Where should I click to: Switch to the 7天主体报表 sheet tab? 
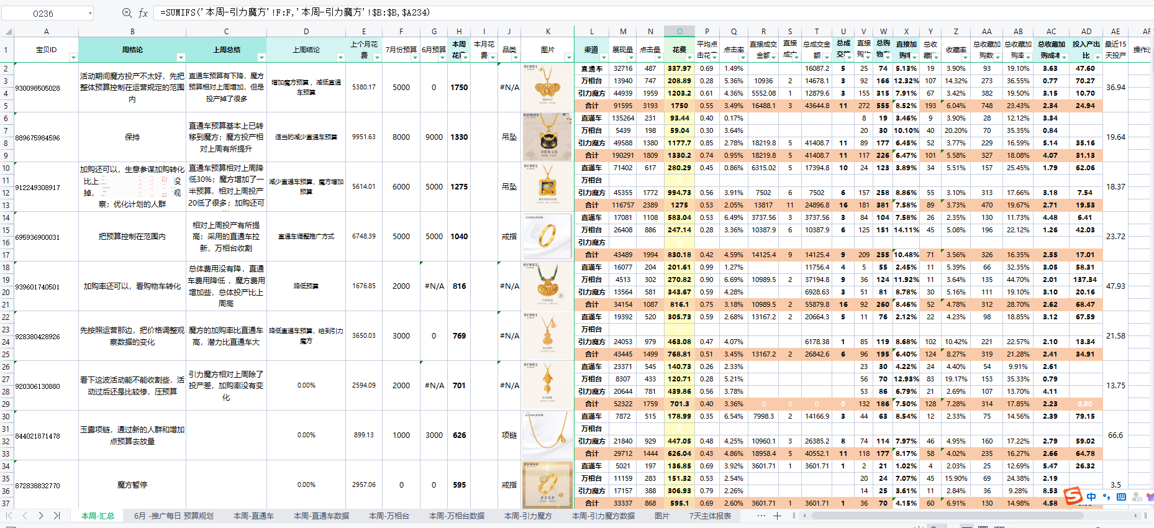710,516
